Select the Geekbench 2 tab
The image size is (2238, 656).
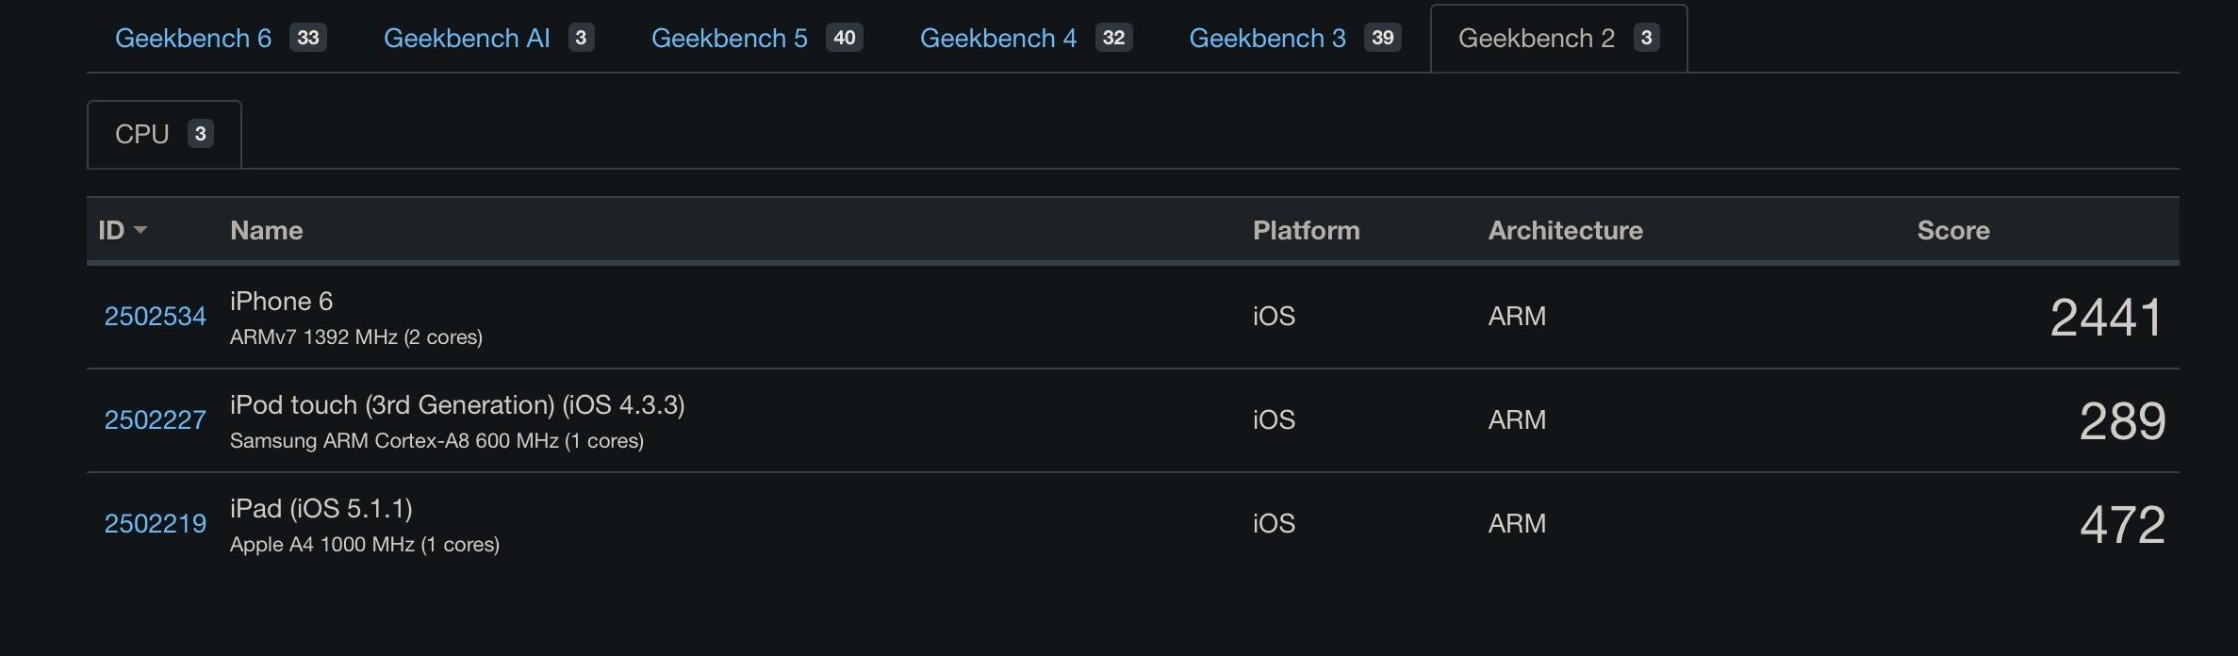[1558, 39]
